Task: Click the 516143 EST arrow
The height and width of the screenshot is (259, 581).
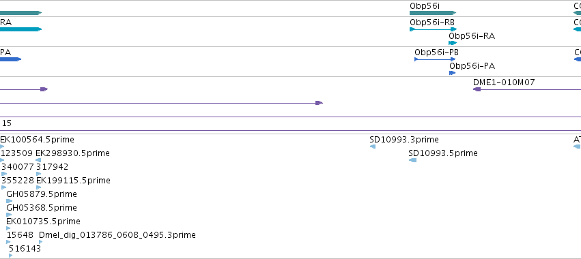Action: coord(11,256)
